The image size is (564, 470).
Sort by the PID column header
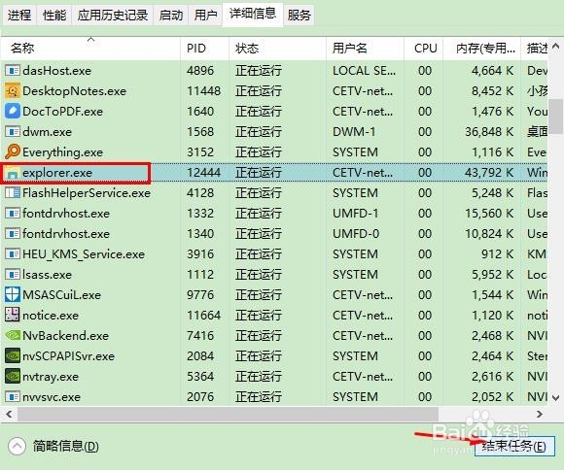point(204,49)
